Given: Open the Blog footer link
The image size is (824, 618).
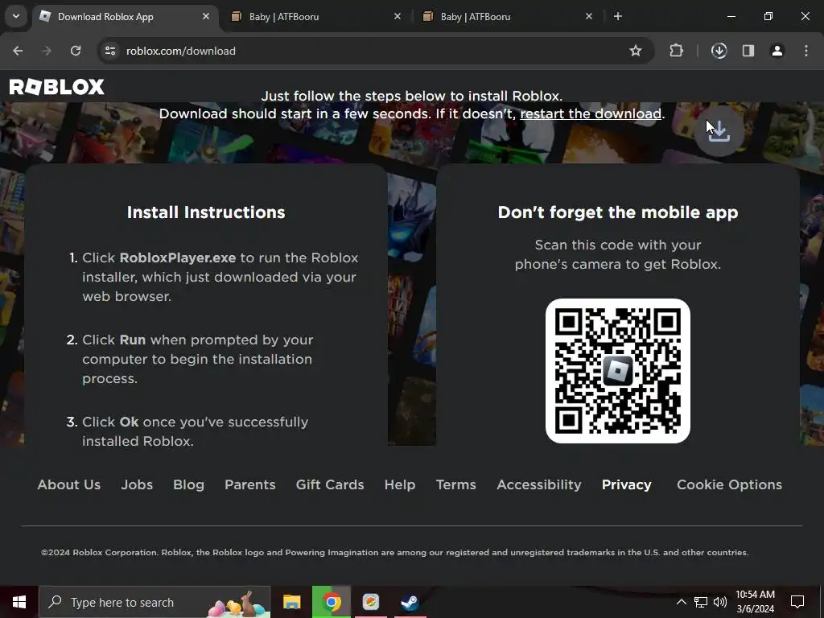Looking at the screenshot, I should click(x=188, y=484).
